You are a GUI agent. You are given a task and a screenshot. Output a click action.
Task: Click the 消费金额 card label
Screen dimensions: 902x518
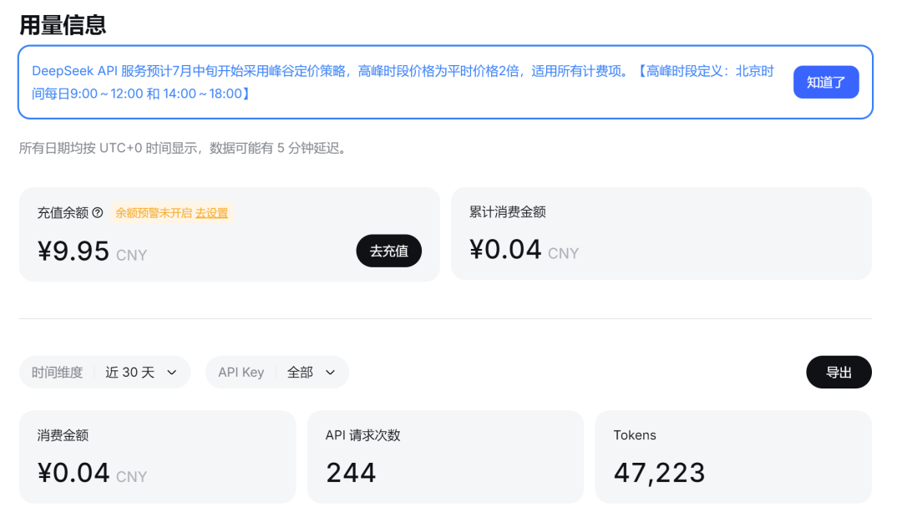tap(63, 435)
